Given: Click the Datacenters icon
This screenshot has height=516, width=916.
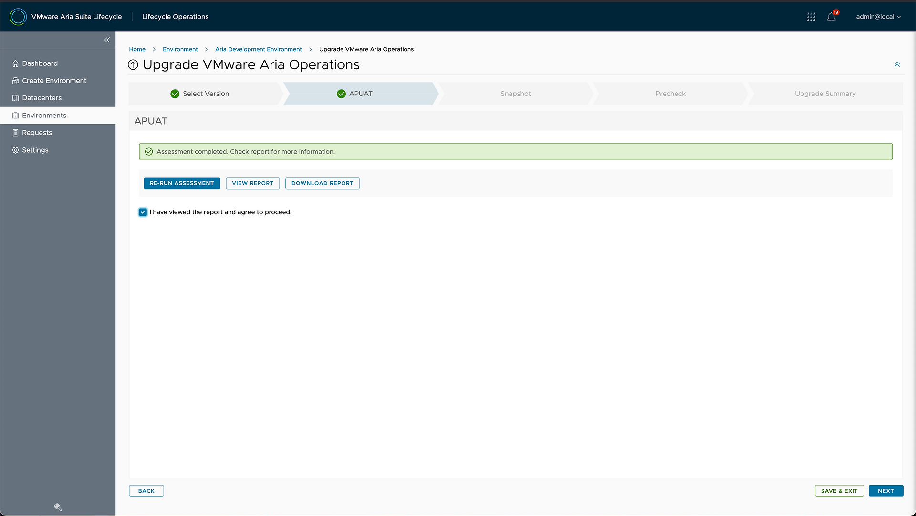Looking at the screenshot, I should [x=16, y=98].
